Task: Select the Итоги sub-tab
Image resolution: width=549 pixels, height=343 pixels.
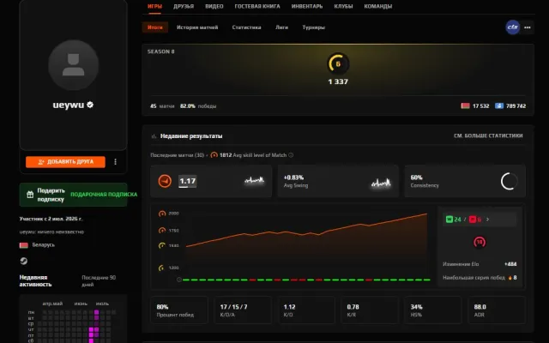Action: [x=155, y=27]
